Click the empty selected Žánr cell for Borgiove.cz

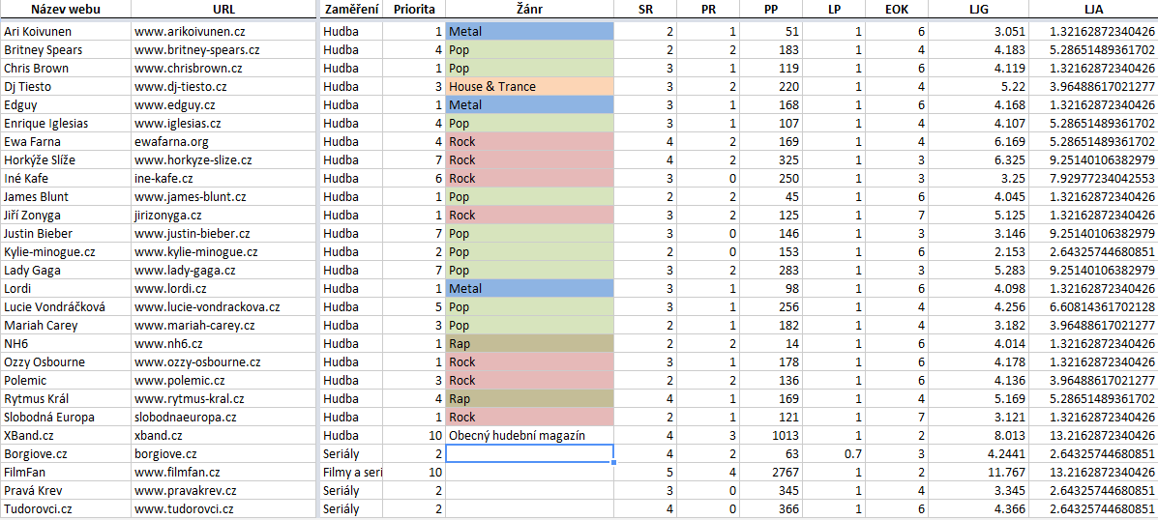[529, 453]
